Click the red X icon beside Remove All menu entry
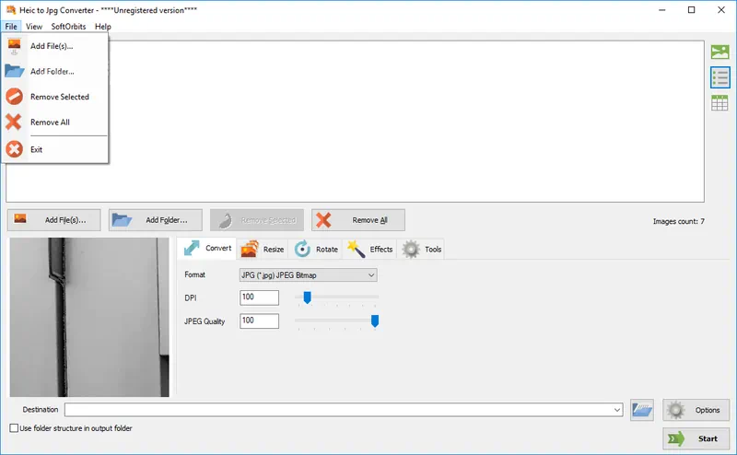The width and height of the screenshot is (737, 455). point(14,122)
